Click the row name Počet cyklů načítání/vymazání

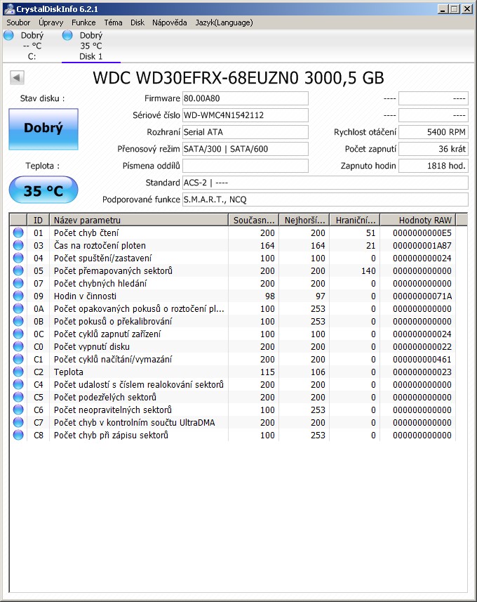(x=113, y=360)
